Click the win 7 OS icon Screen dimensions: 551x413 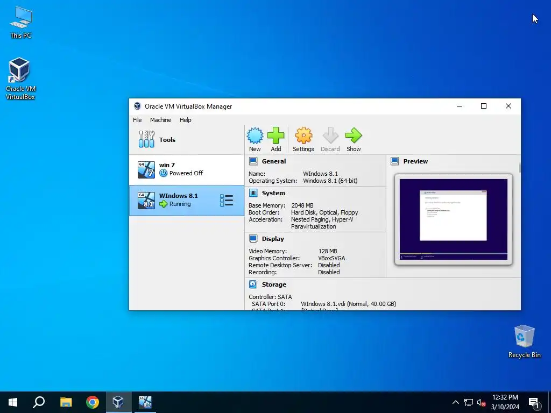coord(146,169)
